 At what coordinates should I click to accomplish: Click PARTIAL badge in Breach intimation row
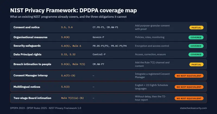[x=196, y=65]
